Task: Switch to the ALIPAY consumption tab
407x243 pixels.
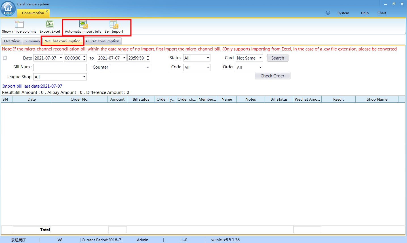Action: point(102,41)
